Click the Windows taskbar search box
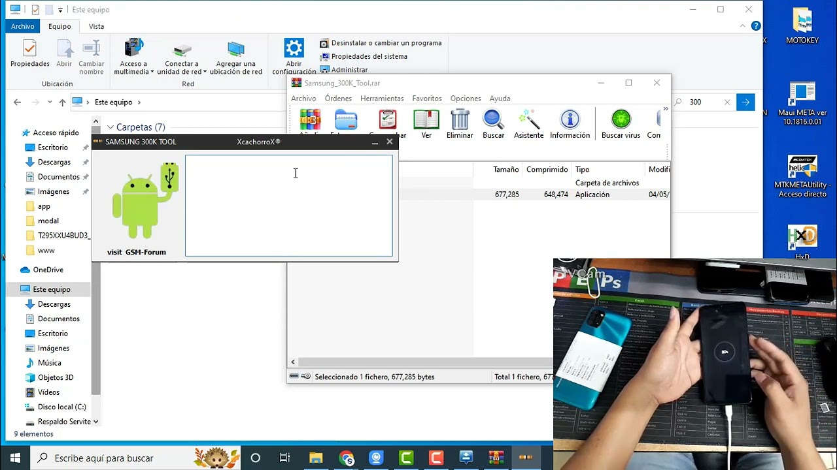Image resolution: width=837 pixels, height=470 pixels. [x=135, y=458]
